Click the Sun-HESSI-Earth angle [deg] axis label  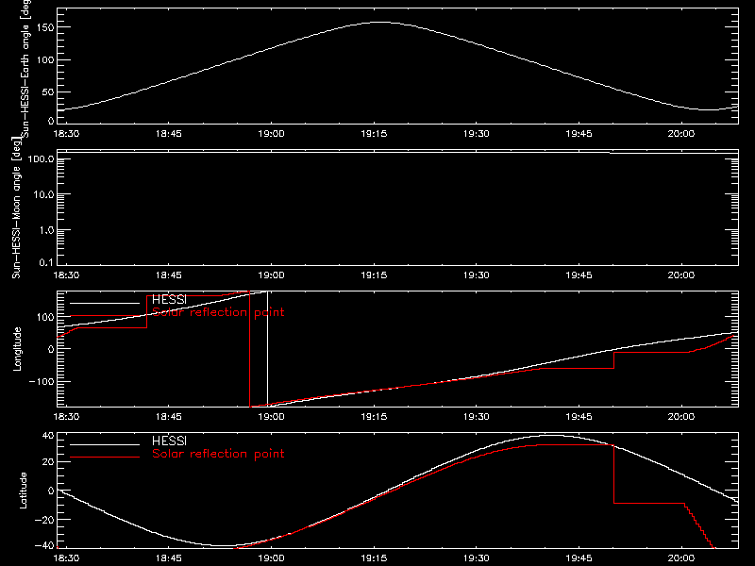25,68
